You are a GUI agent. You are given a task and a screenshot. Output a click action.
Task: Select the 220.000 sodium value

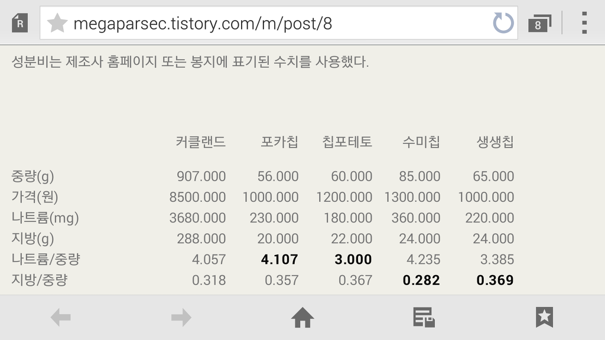point(490,218)
